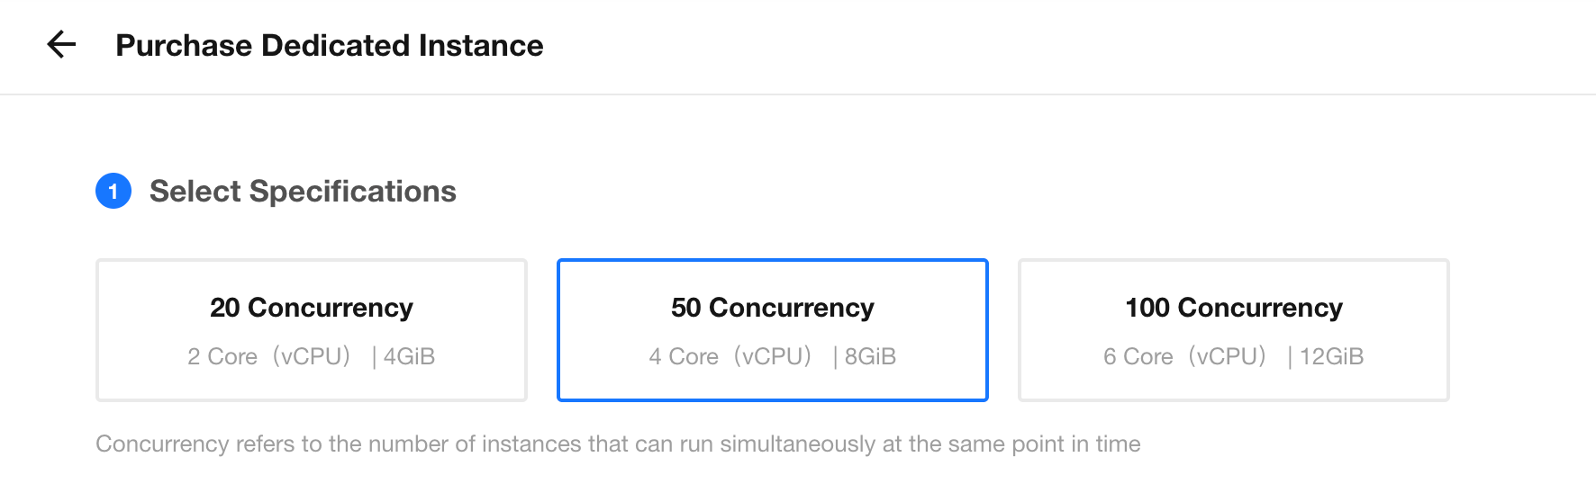This screenshot has width=1596, height=502.
Task: Click "(vCPU)" in the 50 Concurrency card
Action: [773, 357]
